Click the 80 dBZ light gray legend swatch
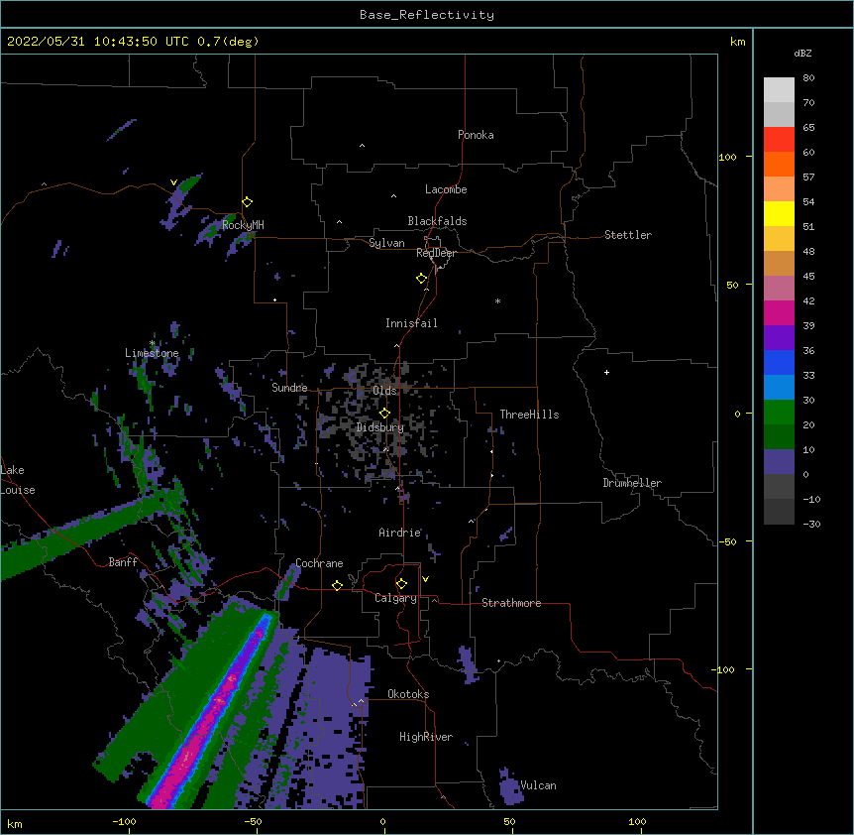The height and width of the screenshot is (835, 854). pos(779,90)
